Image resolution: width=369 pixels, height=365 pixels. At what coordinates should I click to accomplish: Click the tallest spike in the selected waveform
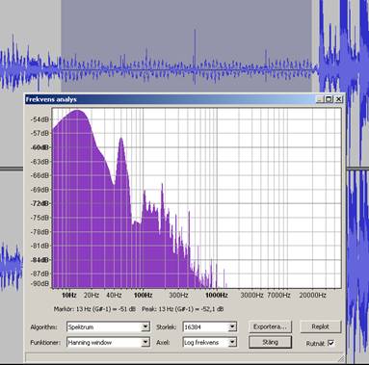195,57
